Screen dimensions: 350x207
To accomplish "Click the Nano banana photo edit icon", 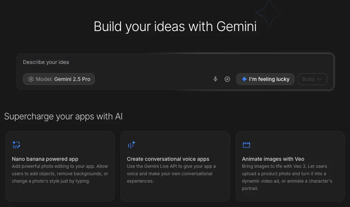I will (x=16, y=145).
